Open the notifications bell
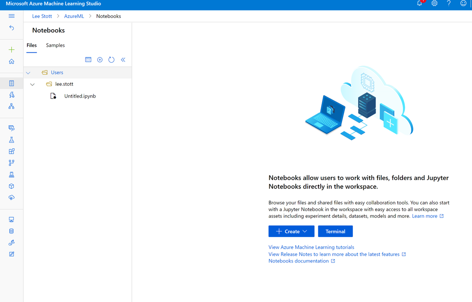Screen dimensions: 472x302 click(x=420, y=3)
